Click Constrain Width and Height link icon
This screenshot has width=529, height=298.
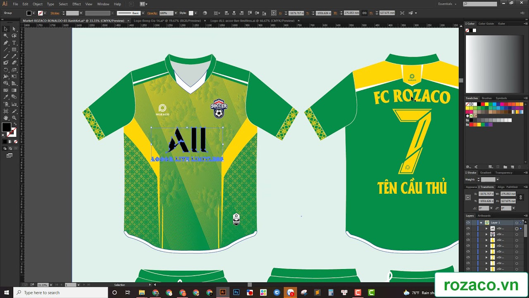(x=364, y=13)
